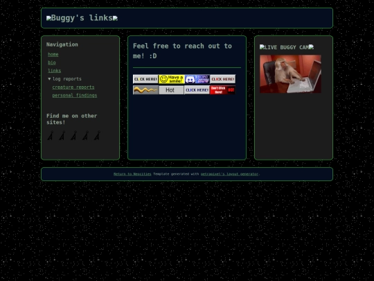Go to the home page link

[53, 54]
